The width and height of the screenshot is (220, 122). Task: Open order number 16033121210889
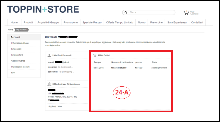pos(119,68)
